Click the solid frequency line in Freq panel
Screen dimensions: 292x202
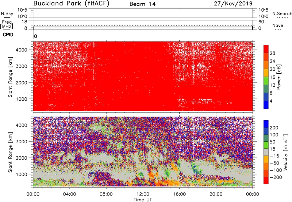coord(143,27)
